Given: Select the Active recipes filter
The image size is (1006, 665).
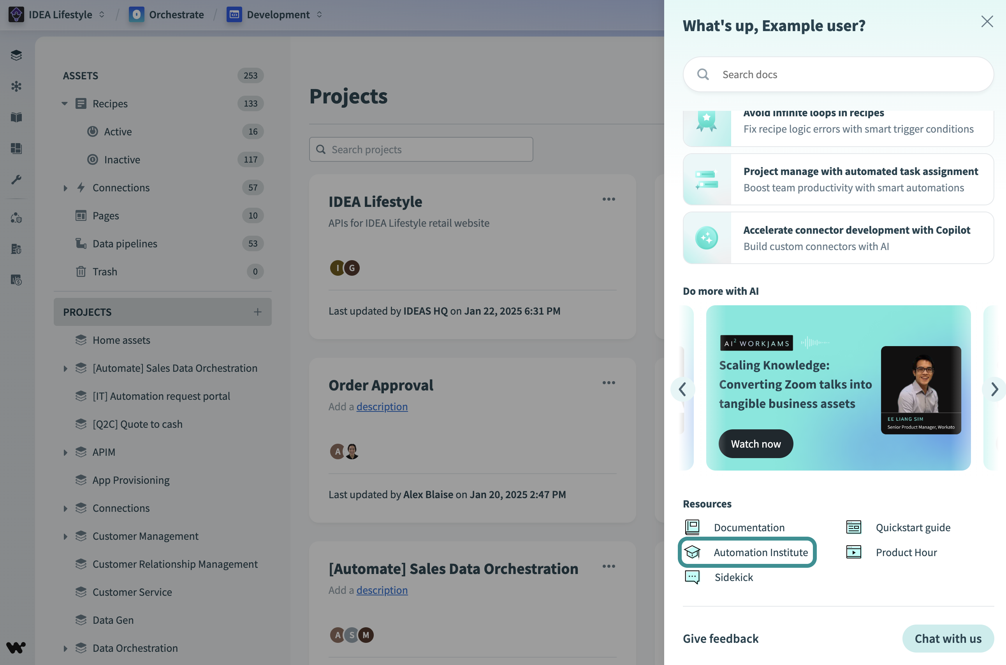Looking at the screenshot, I should coord(118,131).
